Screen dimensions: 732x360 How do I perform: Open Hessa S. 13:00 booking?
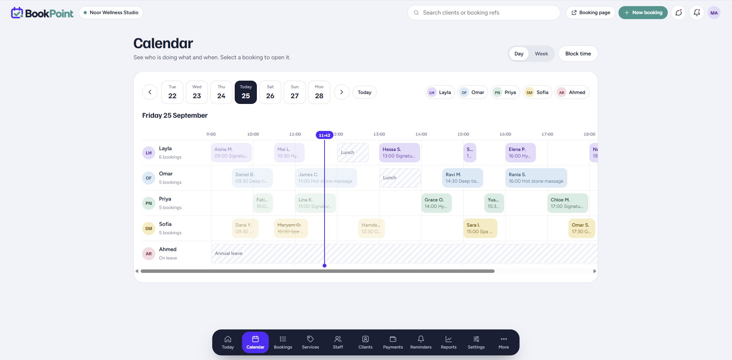[x=399, y=152]
